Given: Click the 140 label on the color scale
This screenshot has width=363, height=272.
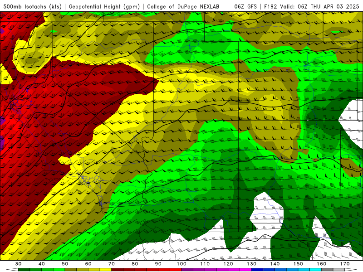Looking at the screenshot, I should click(x=275, y=264).
